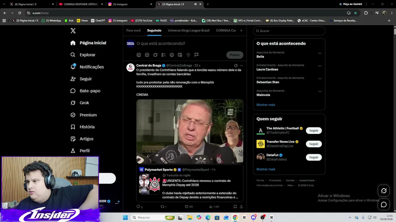
Task: Click the Buscar search field
Action: (x=289, y=31)
